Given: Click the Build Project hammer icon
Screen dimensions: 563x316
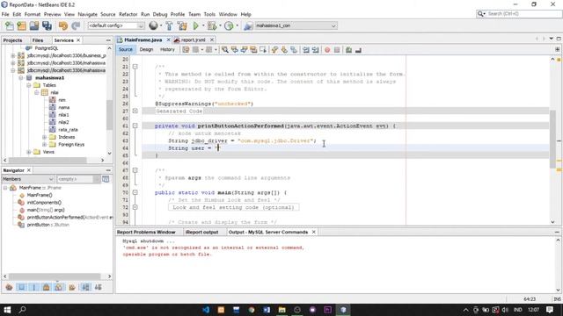Looking at the screenshot, I should pos(169,25).
